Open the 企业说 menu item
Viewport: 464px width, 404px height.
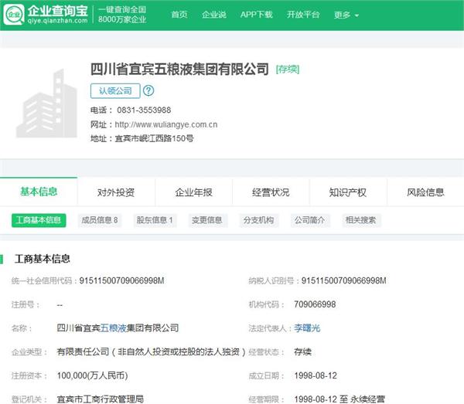pyautogui.click(x=214, y=15)
